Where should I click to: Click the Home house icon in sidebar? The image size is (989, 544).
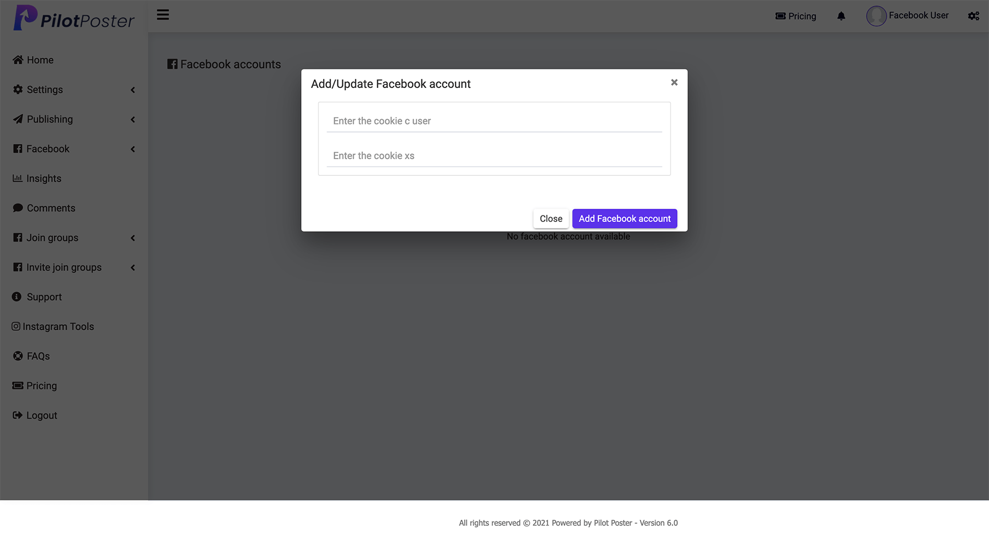[18, 59]
